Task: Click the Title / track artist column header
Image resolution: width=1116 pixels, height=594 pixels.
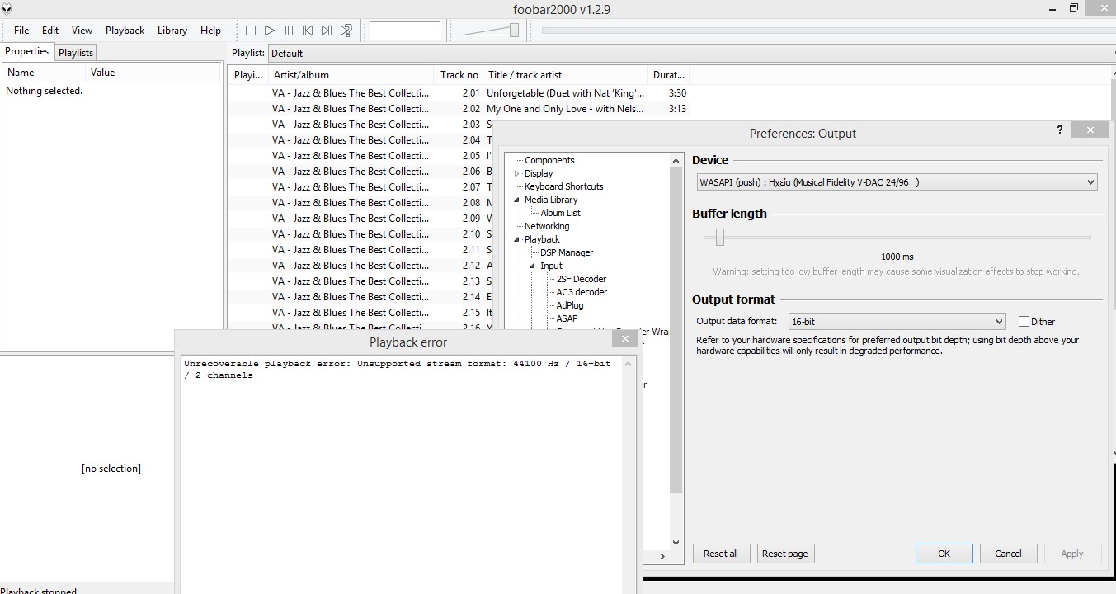Action: (x=565, y=75)
